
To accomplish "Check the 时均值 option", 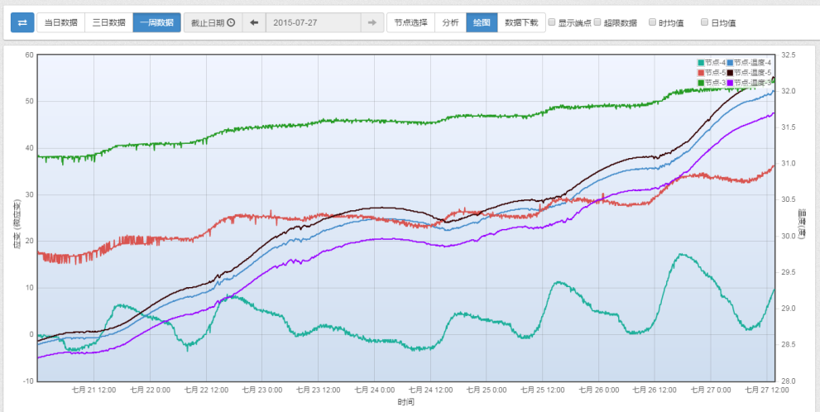I will click(x=653, y=22).
